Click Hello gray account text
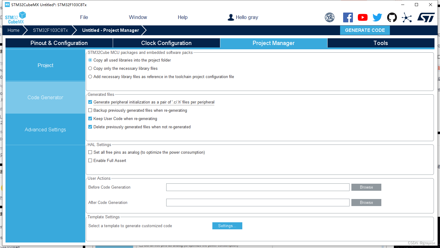 pos(247,17)
